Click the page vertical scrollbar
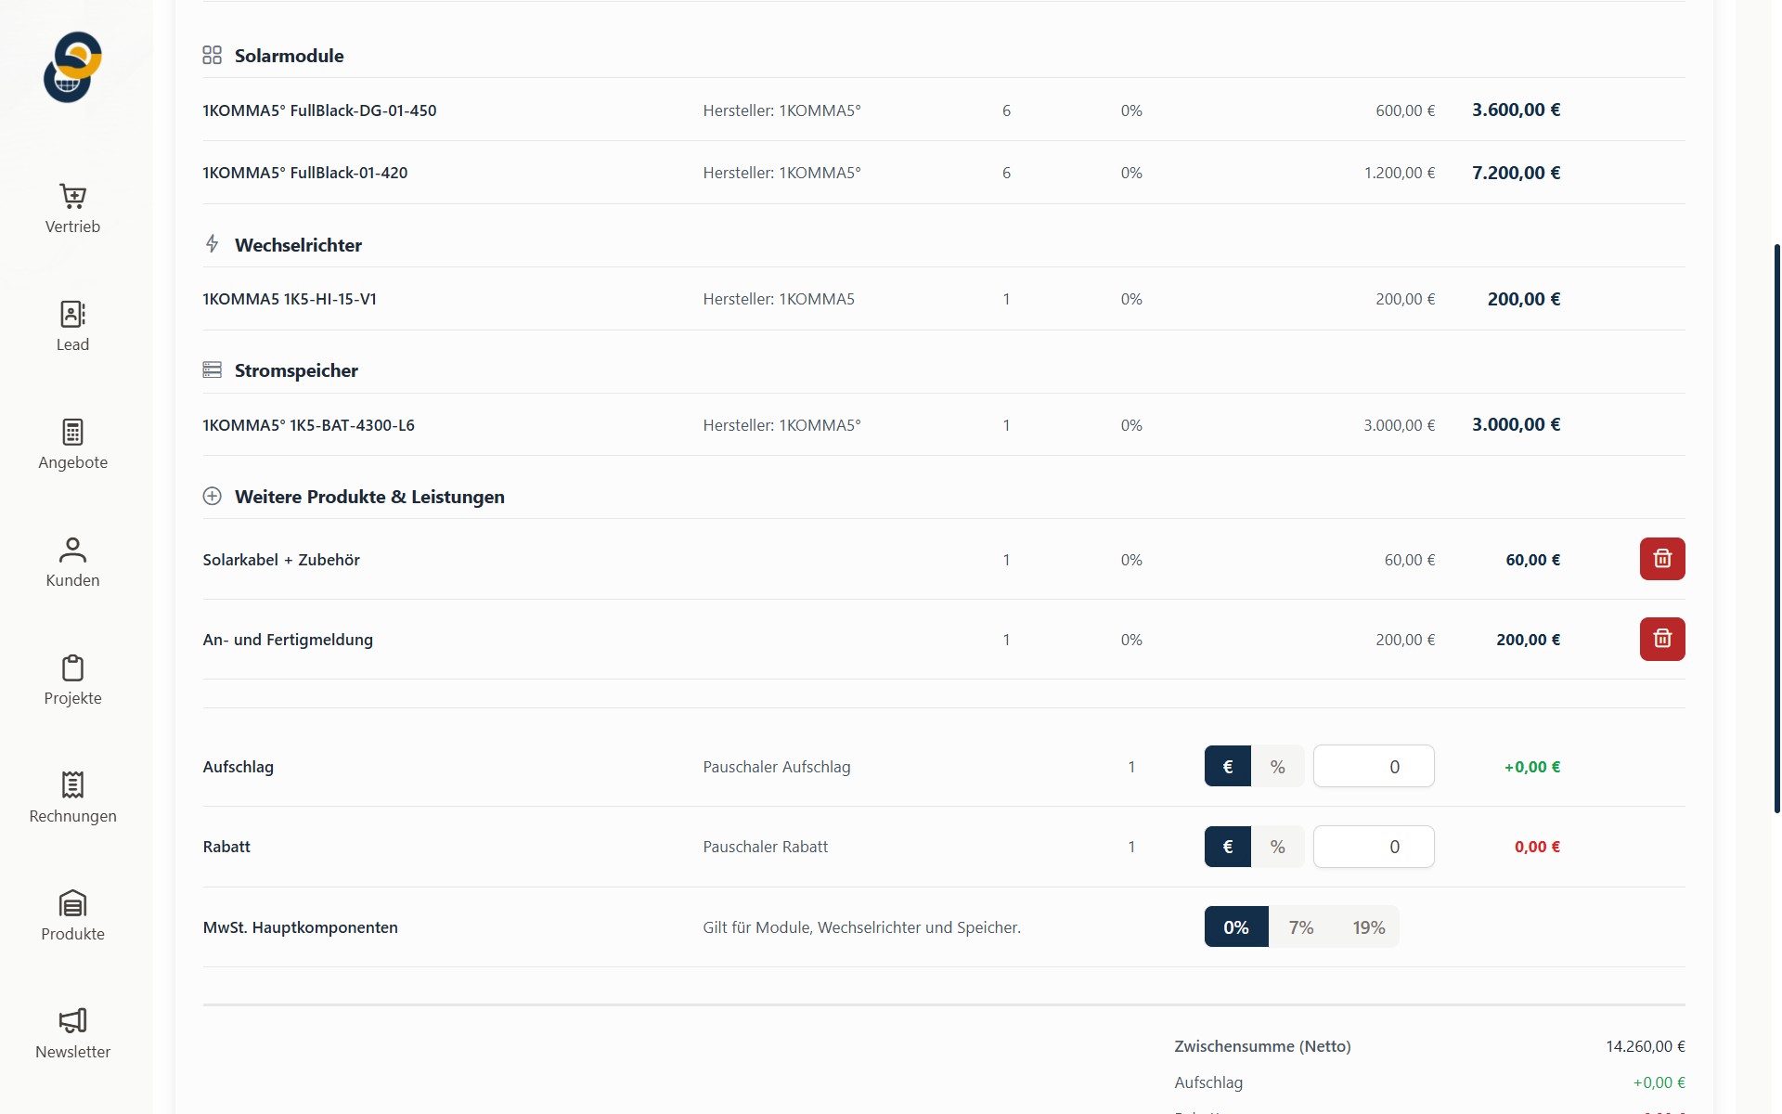Image resolution: width=1782 pixels, height=1114 pixels. click(1776, 529)
